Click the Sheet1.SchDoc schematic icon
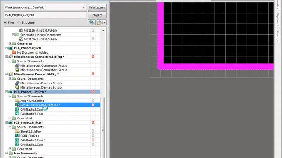The width and height of the screenshot is (282, 158). tap(18, 131)
